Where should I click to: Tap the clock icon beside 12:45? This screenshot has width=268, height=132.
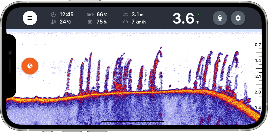click(54, 14)
